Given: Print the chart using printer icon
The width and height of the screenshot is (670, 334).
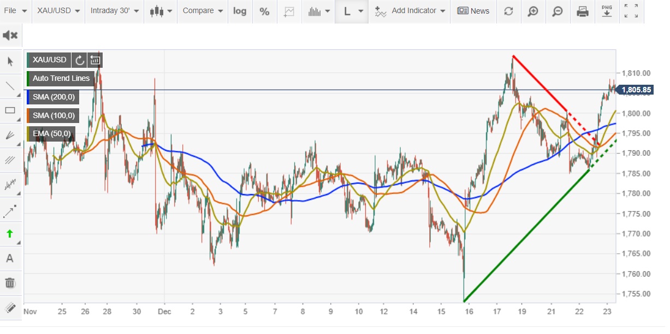Looking at the screenshot, I should pyautogui.click(x=583, y=11).
